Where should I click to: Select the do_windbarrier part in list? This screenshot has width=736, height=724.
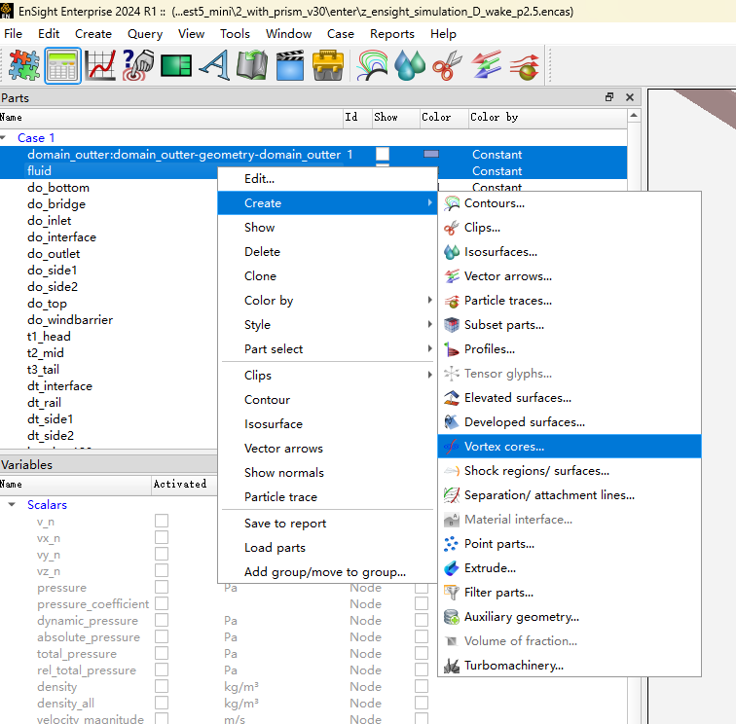[x=70, y=320]
